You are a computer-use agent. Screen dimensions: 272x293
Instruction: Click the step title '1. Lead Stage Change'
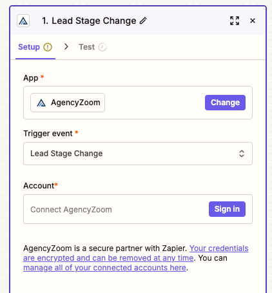pyautogui.click(x=89, y=21)
